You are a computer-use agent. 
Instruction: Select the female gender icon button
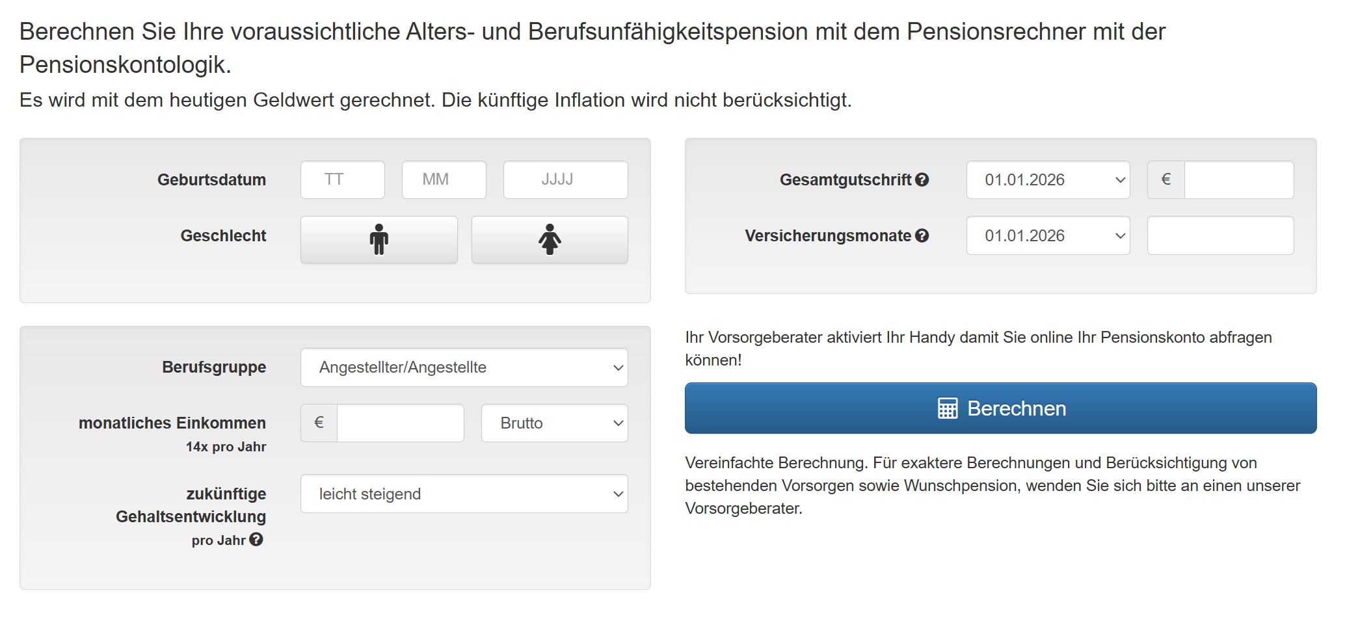pos(549,239)
